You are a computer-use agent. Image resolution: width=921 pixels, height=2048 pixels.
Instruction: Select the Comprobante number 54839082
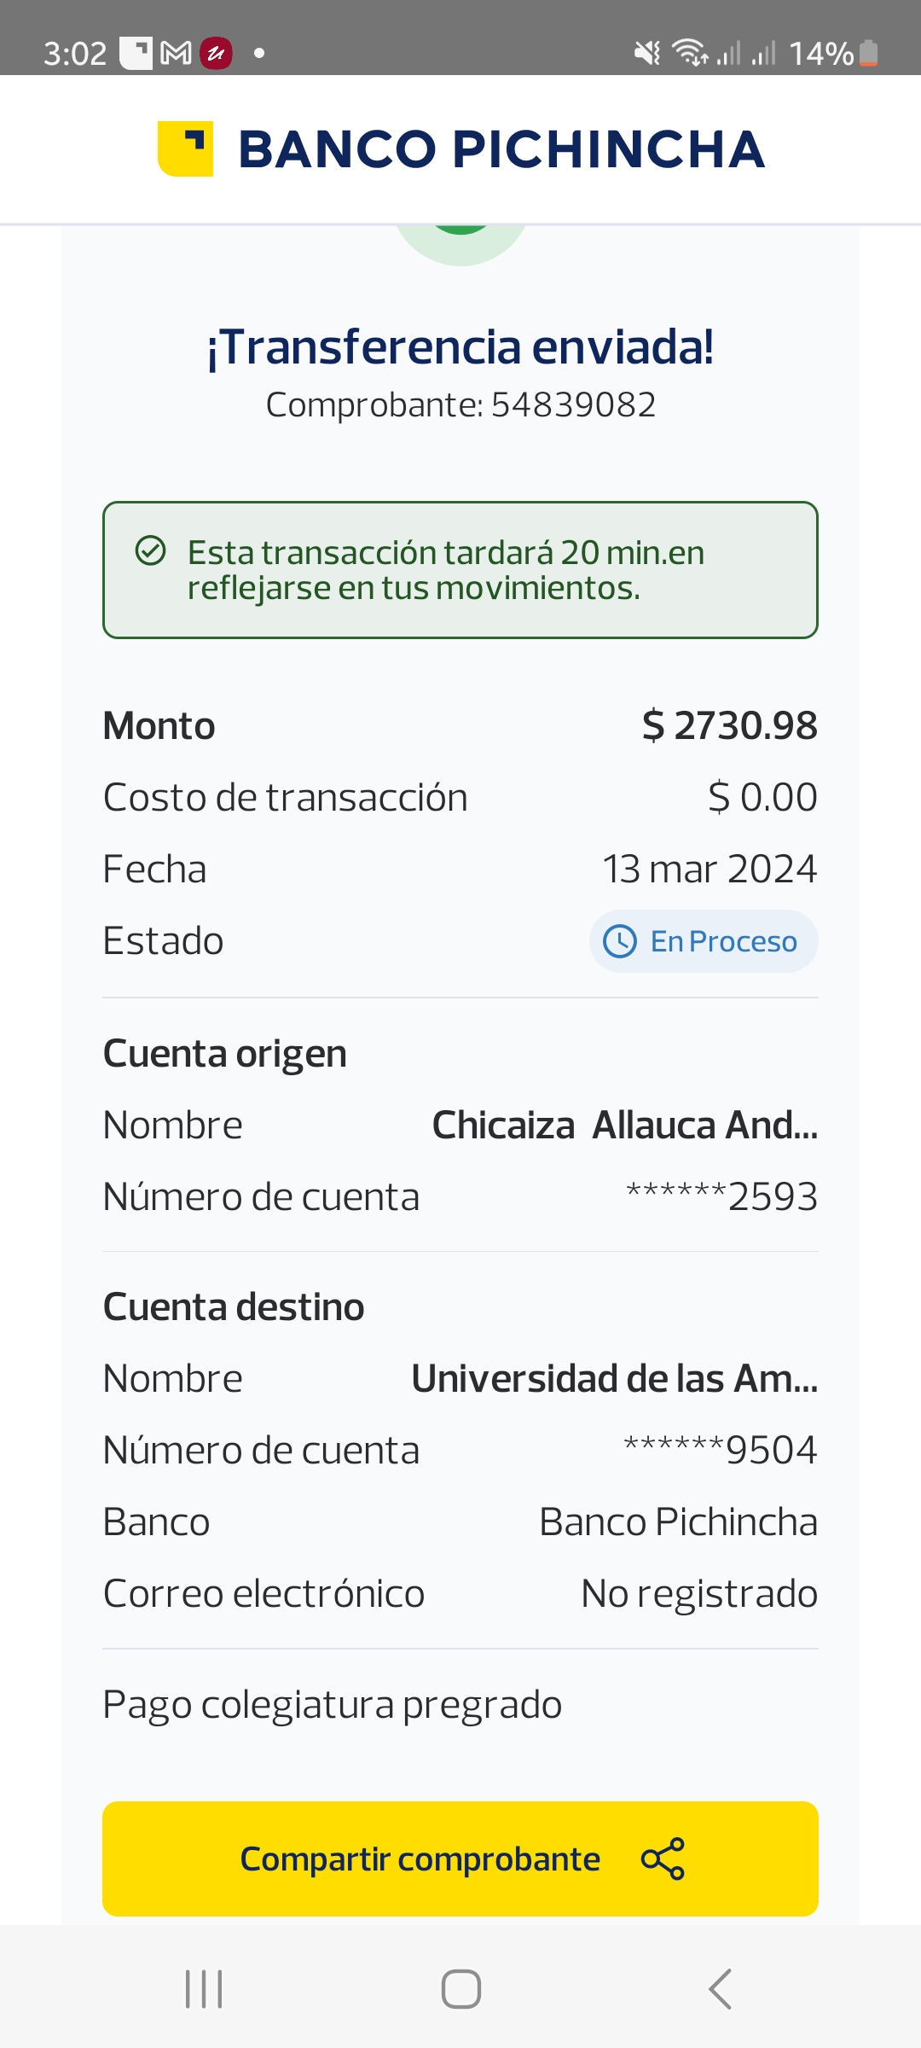[x=573, y=404]
